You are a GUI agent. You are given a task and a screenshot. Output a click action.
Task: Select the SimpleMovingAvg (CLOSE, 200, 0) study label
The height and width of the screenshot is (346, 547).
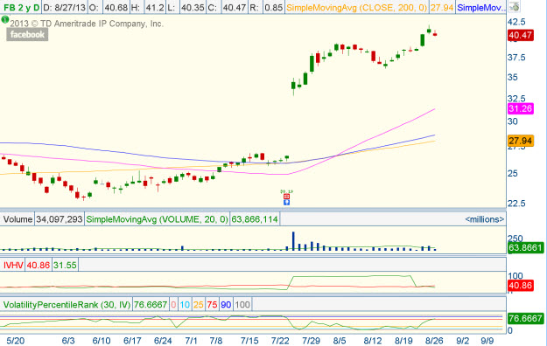point(357,7)
